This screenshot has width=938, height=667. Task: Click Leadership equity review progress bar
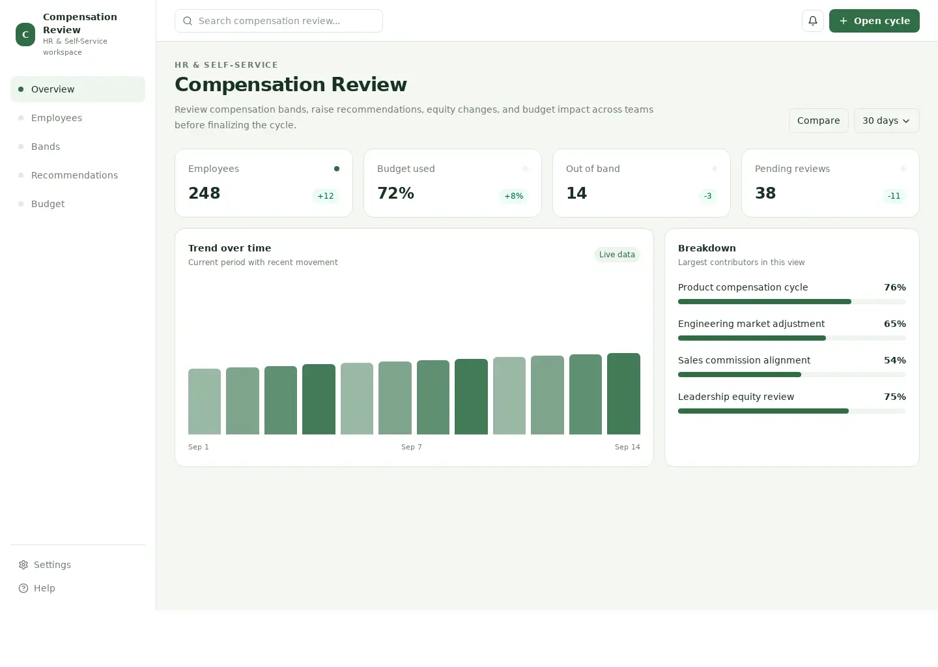(792, 411)
